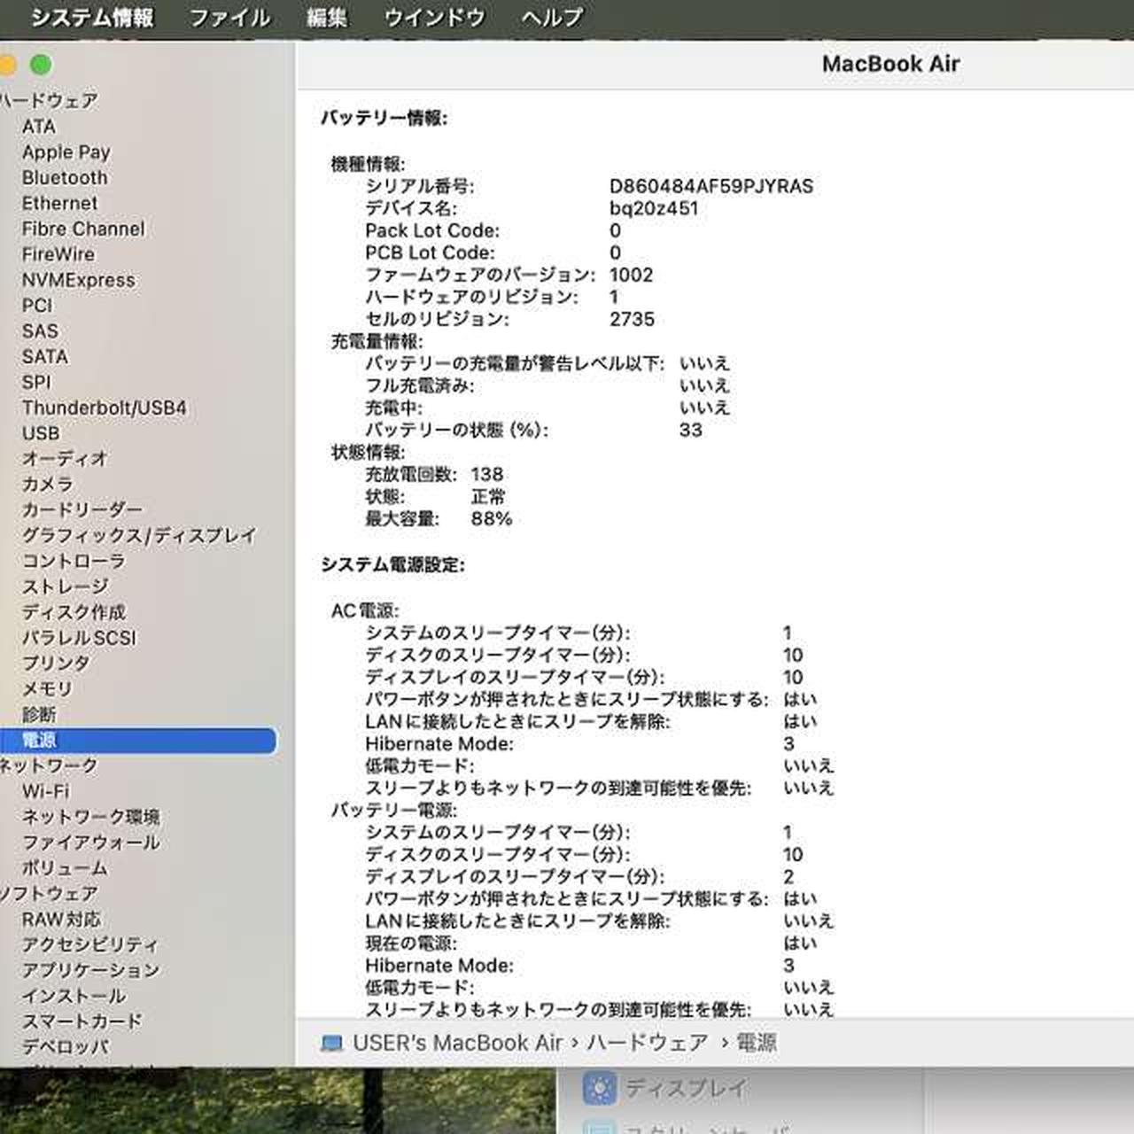This screenshot has height=1134, width=1134.
Task: Select the serial number value D860484AF59PJYRAS
Action: click(x=711, y=186)
